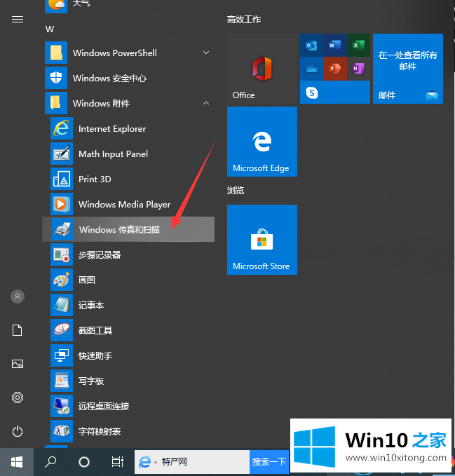The image size is (455, 476).
Task: Open Windows 传真和扫描
Action: pyautogui.click(x=128, y=229)
